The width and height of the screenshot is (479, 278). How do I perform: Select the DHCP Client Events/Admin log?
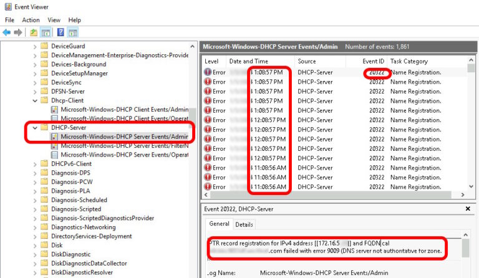point(123,109)
